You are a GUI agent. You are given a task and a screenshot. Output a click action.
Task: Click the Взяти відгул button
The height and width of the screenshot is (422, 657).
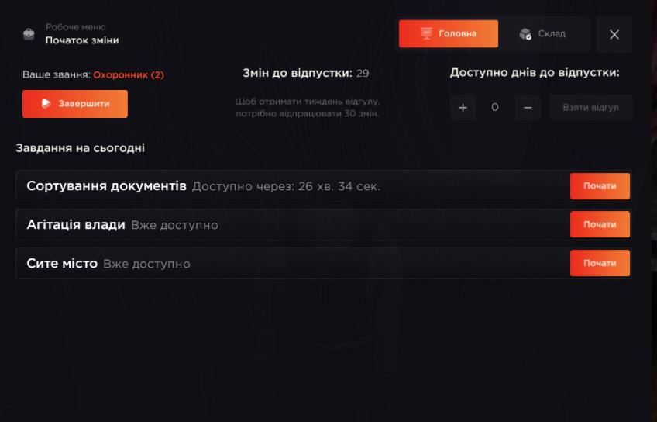pyautogui.click(x=591, y=108)
